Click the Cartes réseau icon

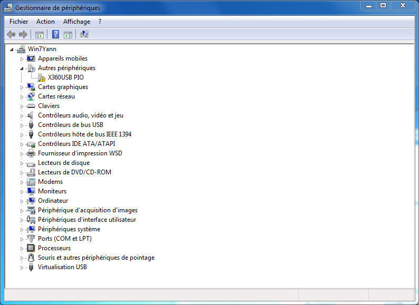(x=31, y=96)
